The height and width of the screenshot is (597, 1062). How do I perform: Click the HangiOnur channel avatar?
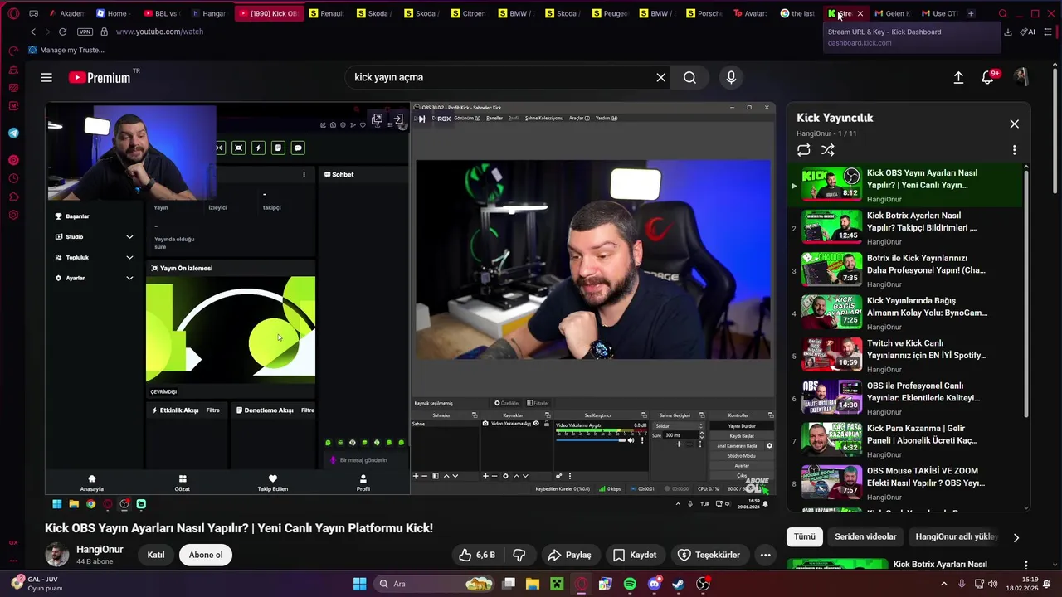click(56, 555)
